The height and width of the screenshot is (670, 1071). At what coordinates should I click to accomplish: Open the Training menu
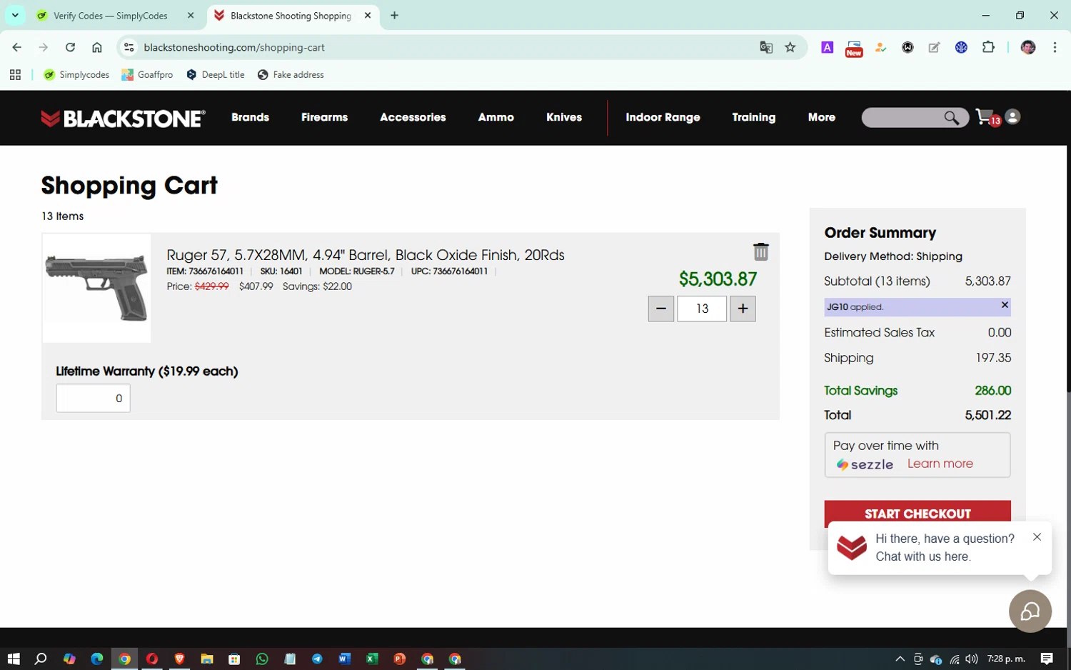click(x=753, y=117)
